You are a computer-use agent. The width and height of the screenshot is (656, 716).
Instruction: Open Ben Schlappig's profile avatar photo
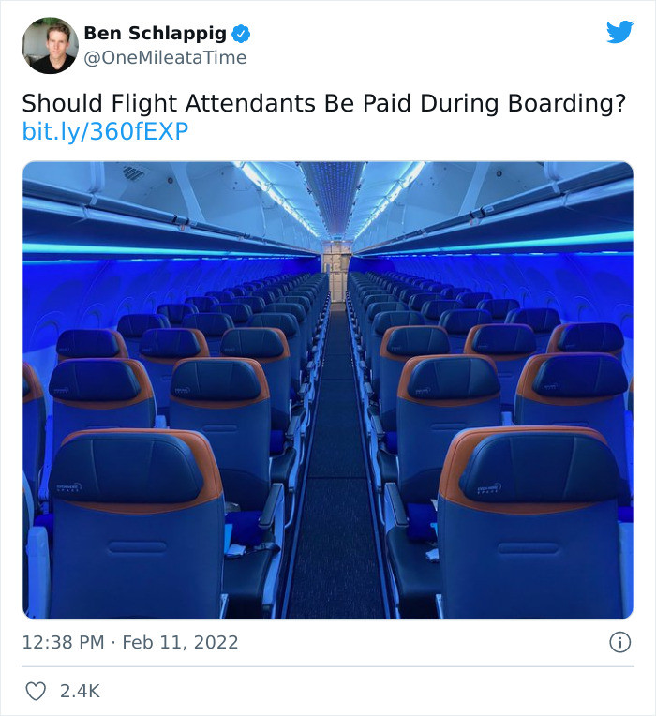(x=50, y=45)
